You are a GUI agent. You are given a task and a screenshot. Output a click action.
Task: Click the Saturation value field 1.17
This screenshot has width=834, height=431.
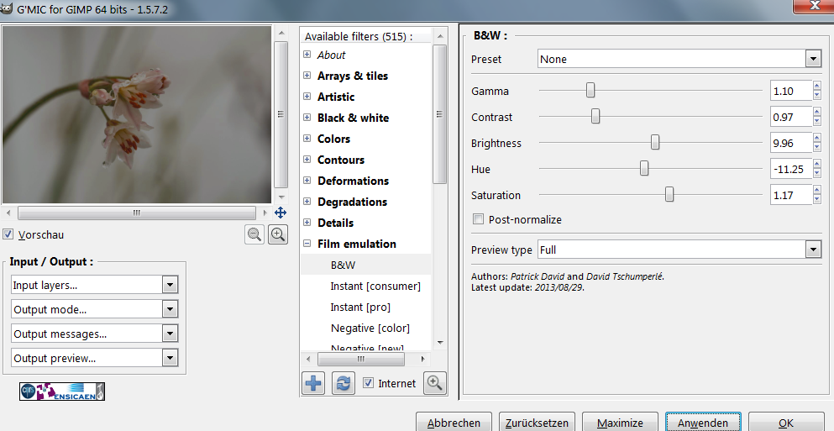791,195
